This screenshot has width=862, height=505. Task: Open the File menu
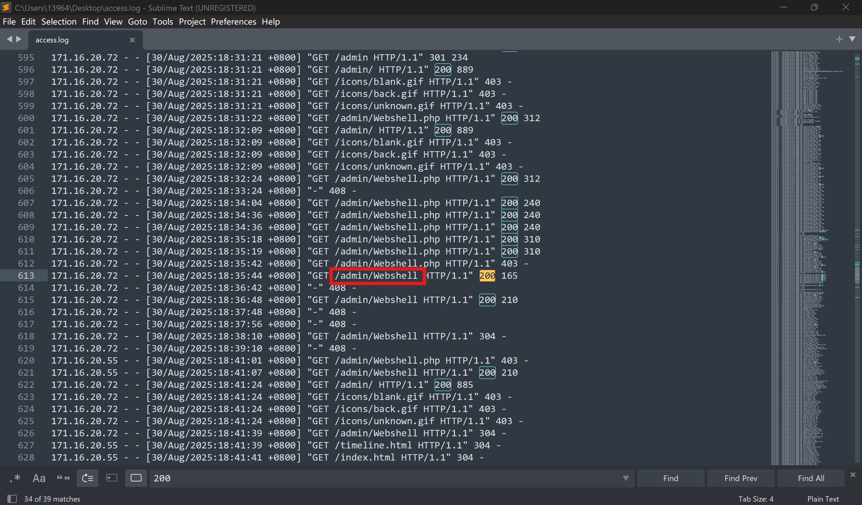9,22
